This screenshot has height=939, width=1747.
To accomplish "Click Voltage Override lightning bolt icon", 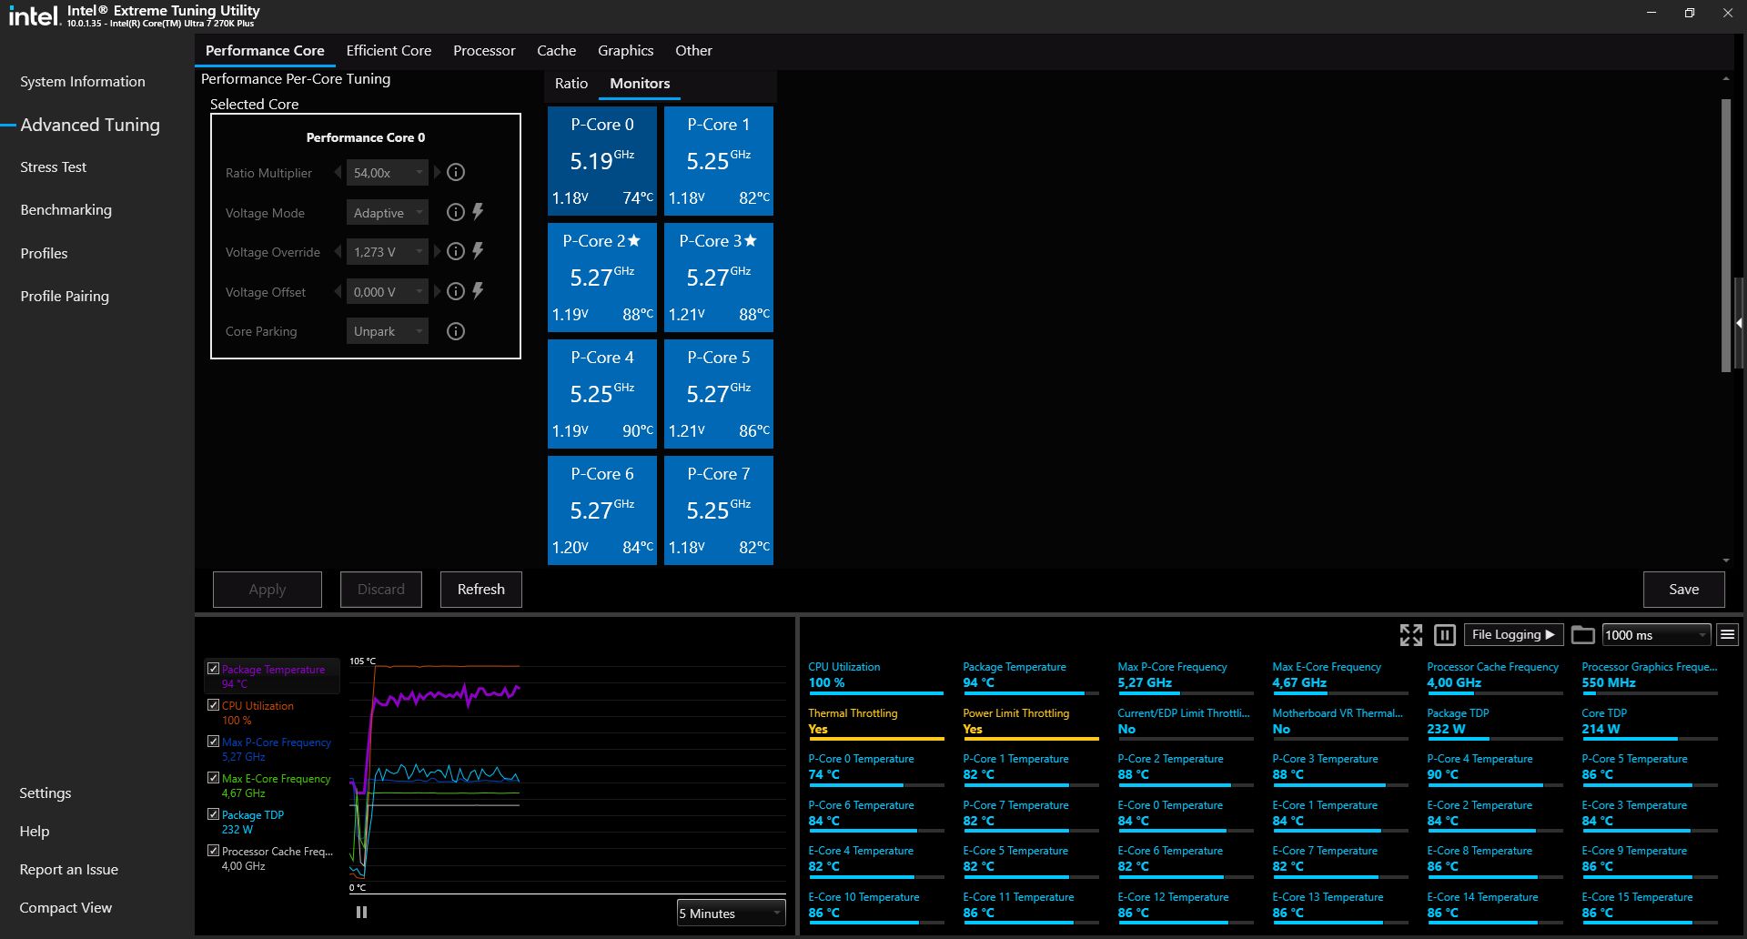I will point(478,250).
